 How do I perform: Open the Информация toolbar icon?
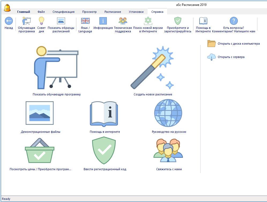point(103,21)
